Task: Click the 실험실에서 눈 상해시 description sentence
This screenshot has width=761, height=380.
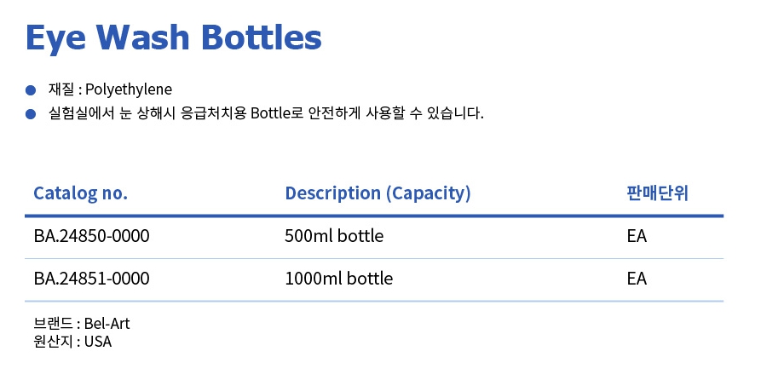Action: point(266,113)
